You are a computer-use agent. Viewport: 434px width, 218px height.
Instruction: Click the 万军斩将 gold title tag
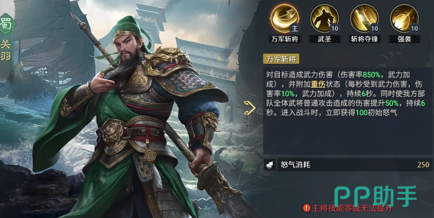click(281, 59)
